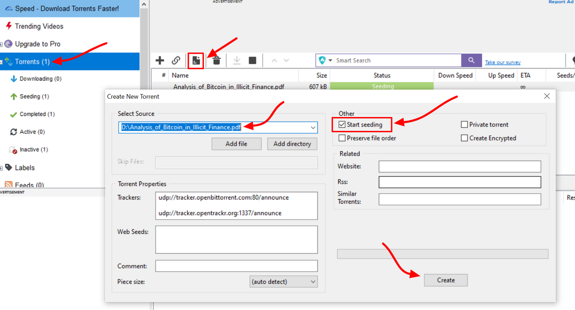Click the Similar Torrents input field

pos(460,199)
